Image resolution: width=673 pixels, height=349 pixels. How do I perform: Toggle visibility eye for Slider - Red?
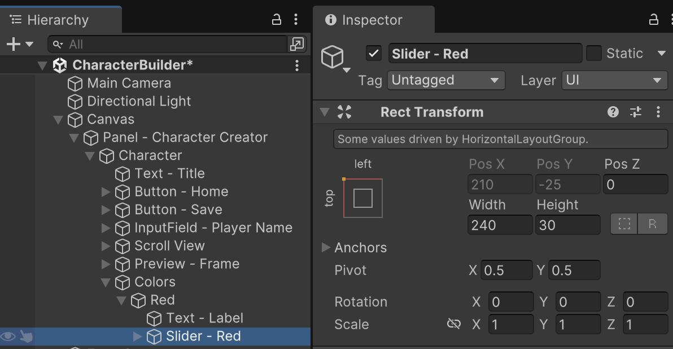[8, 337]
